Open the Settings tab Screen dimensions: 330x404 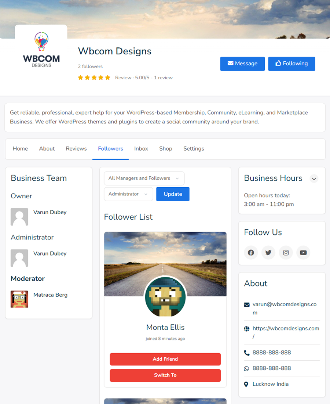pos(194,149)
